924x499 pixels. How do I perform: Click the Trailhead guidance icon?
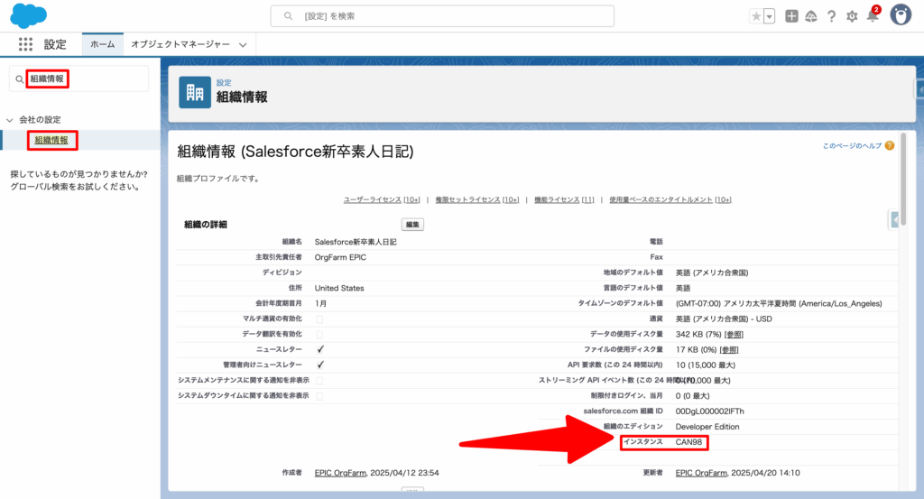pyautogui.click(x=811, y=16)
